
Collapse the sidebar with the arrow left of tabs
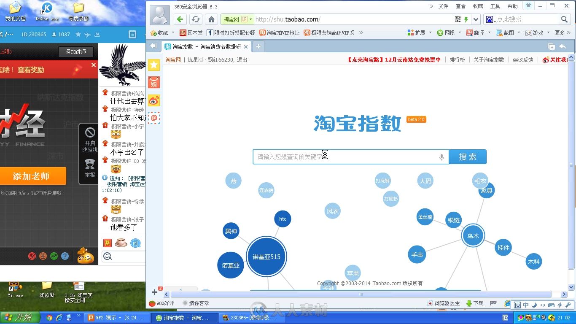pyautogui.click(x=153, y=46)
